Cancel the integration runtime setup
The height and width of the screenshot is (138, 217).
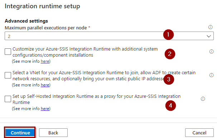click(x=199, y=133)
